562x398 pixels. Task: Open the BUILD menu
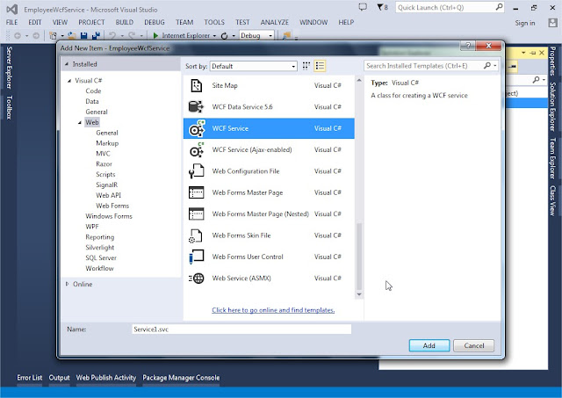[x=125, y=22]
